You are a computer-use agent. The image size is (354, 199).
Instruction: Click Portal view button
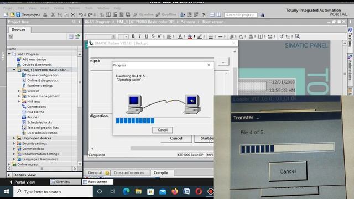pos(22,182)
